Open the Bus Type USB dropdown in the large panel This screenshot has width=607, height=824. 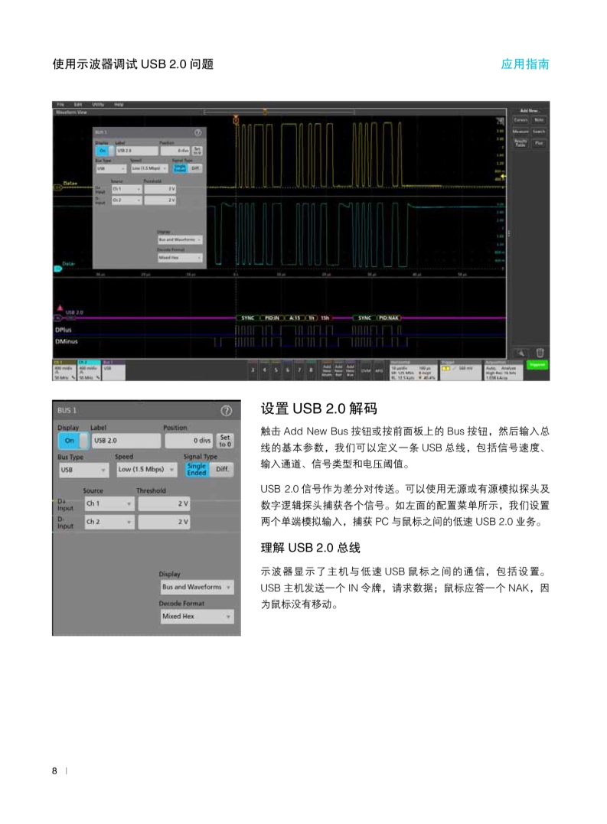pos(83,470)
